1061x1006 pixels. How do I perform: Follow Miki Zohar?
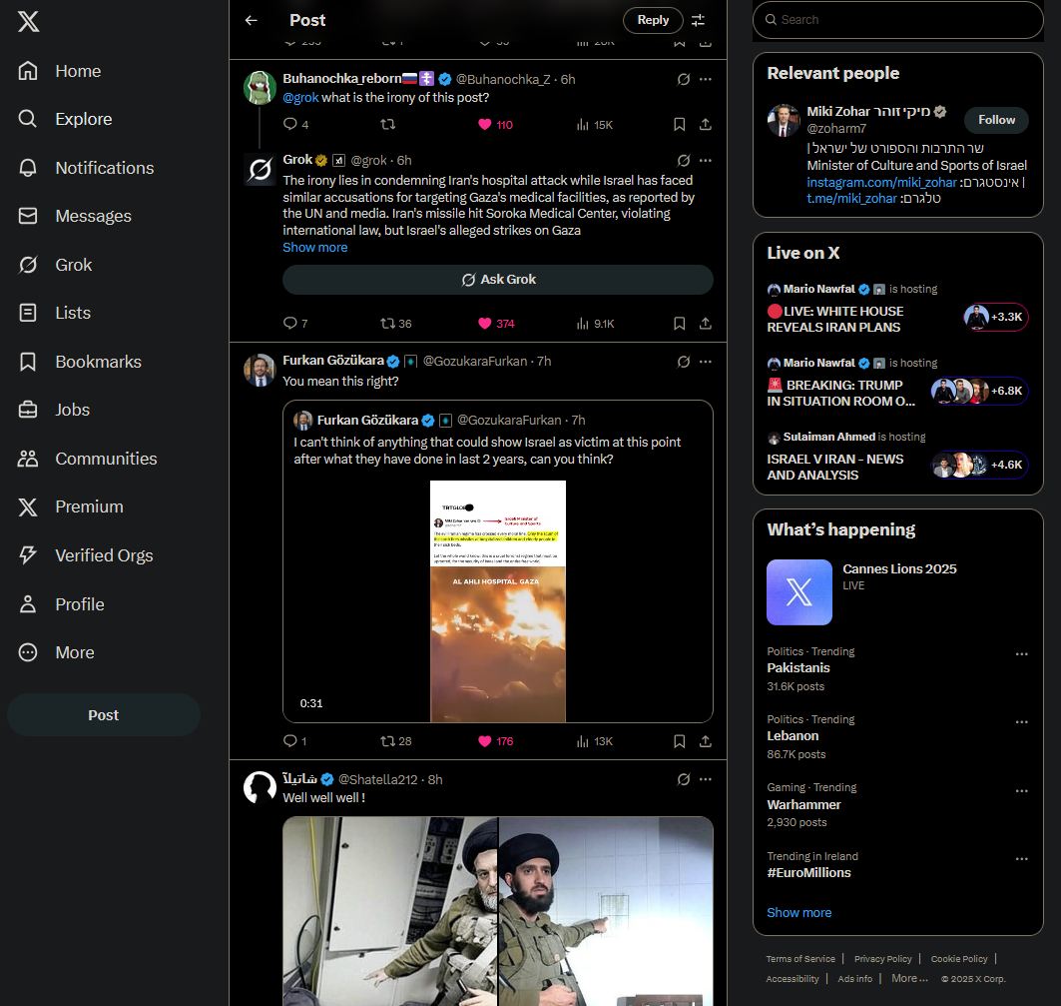[x=996, y=120]
